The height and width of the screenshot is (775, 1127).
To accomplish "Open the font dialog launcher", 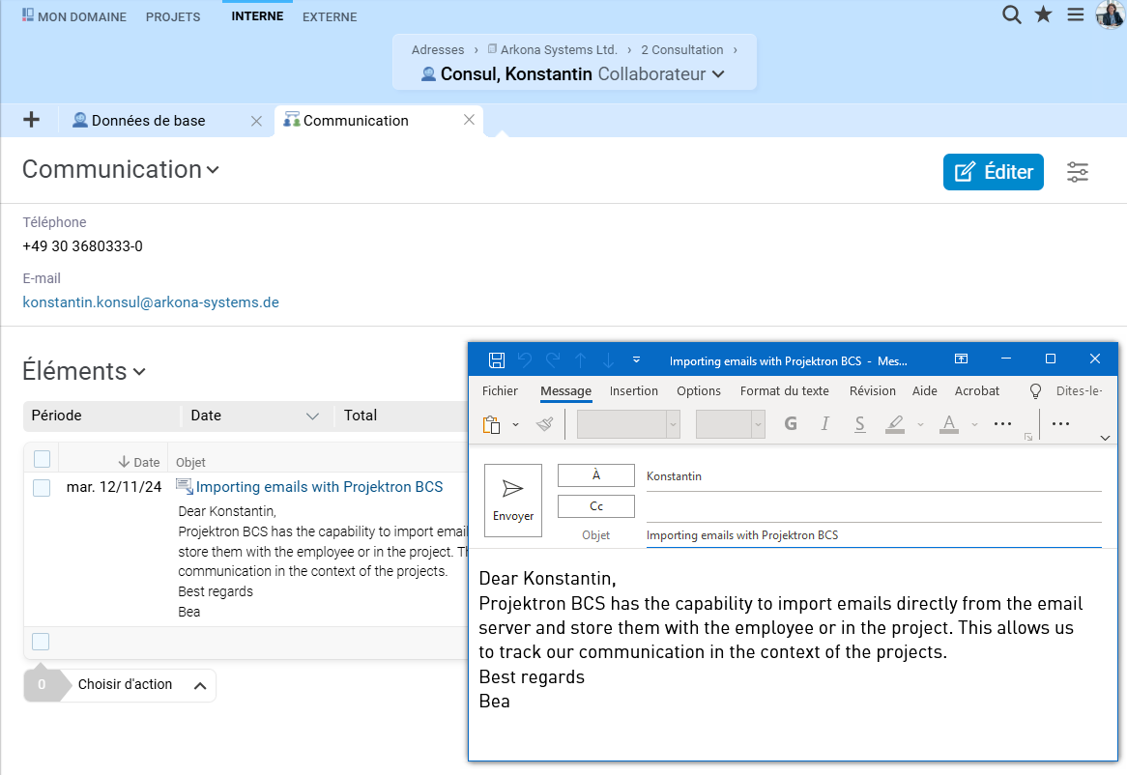I will 1028,437.
